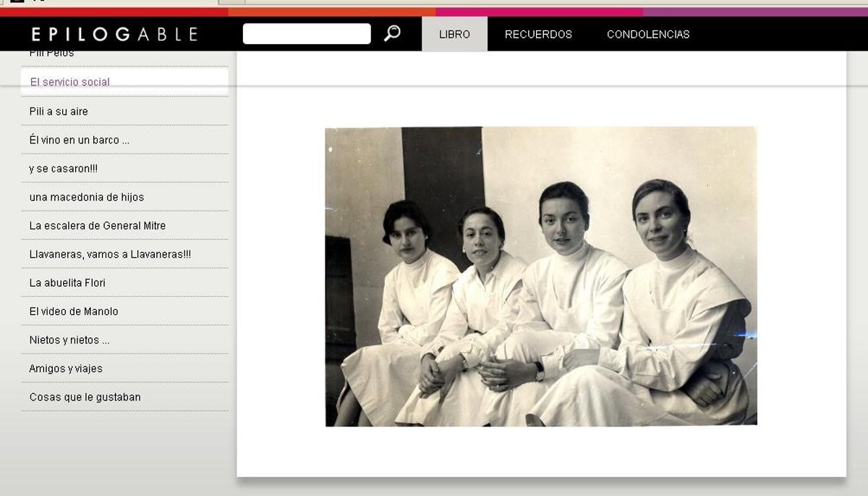Select Cosas que le gustaban chapter
Viewport: 868px width, 496px height.
pyautogui.click(x=85, y=398)
